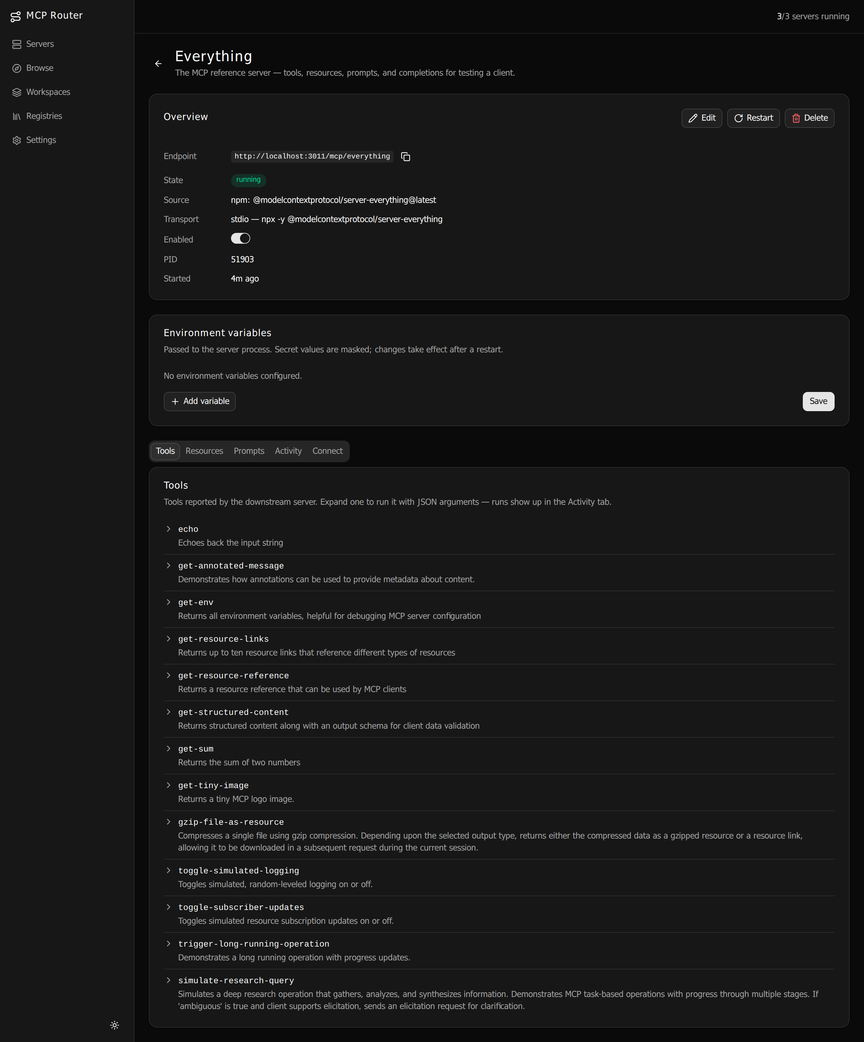864x1042 pixels.
Task: Click the Started 4m ago value
Action: [x=244, y=279]
